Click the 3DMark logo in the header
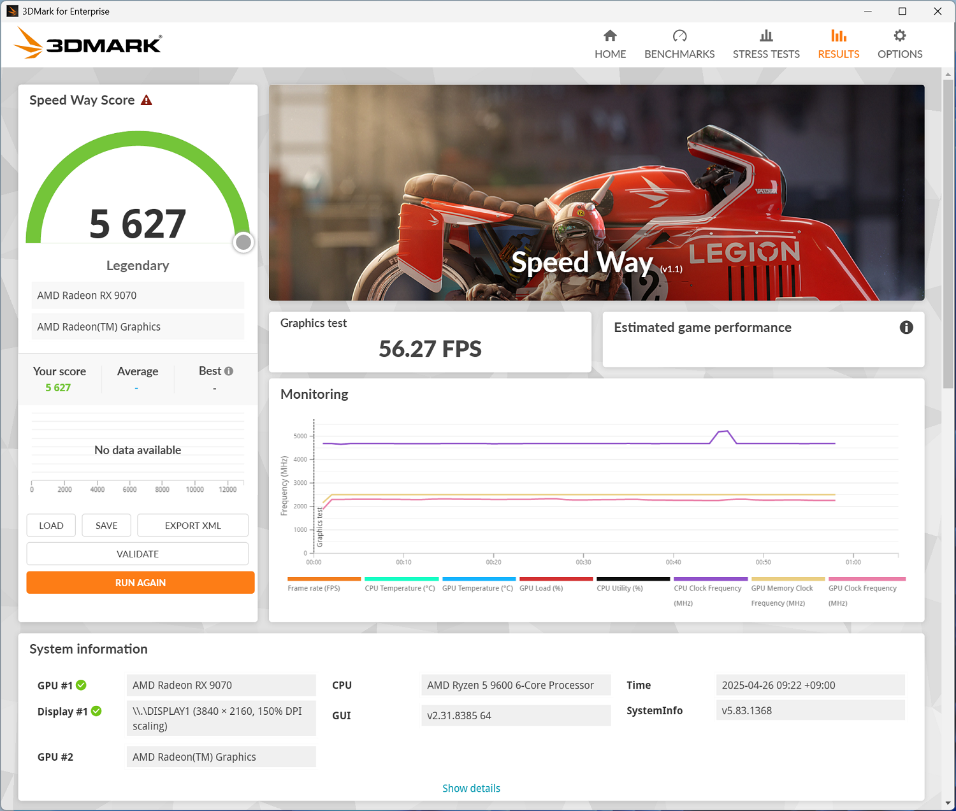 click(88, 43)
